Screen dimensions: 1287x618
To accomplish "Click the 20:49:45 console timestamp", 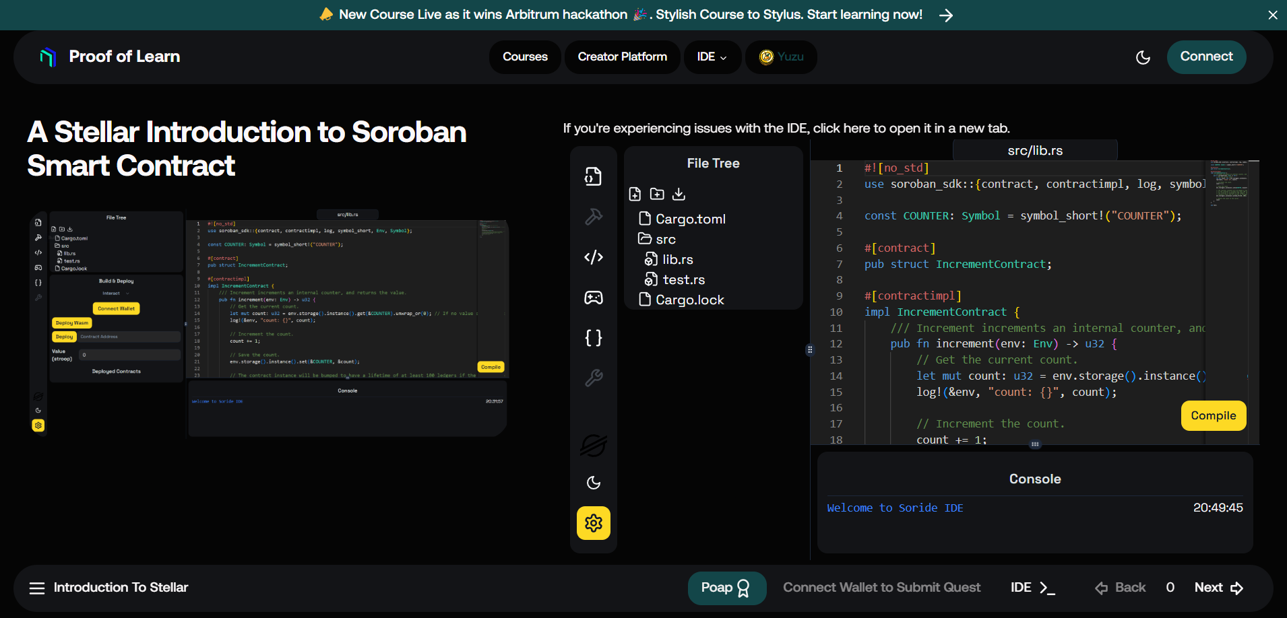I will click(1218, 508).
